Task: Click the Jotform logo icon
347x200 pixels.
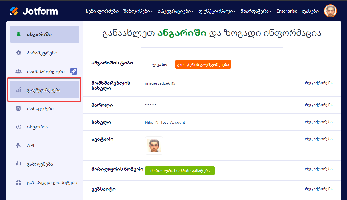Action: (x=14, y=11)
